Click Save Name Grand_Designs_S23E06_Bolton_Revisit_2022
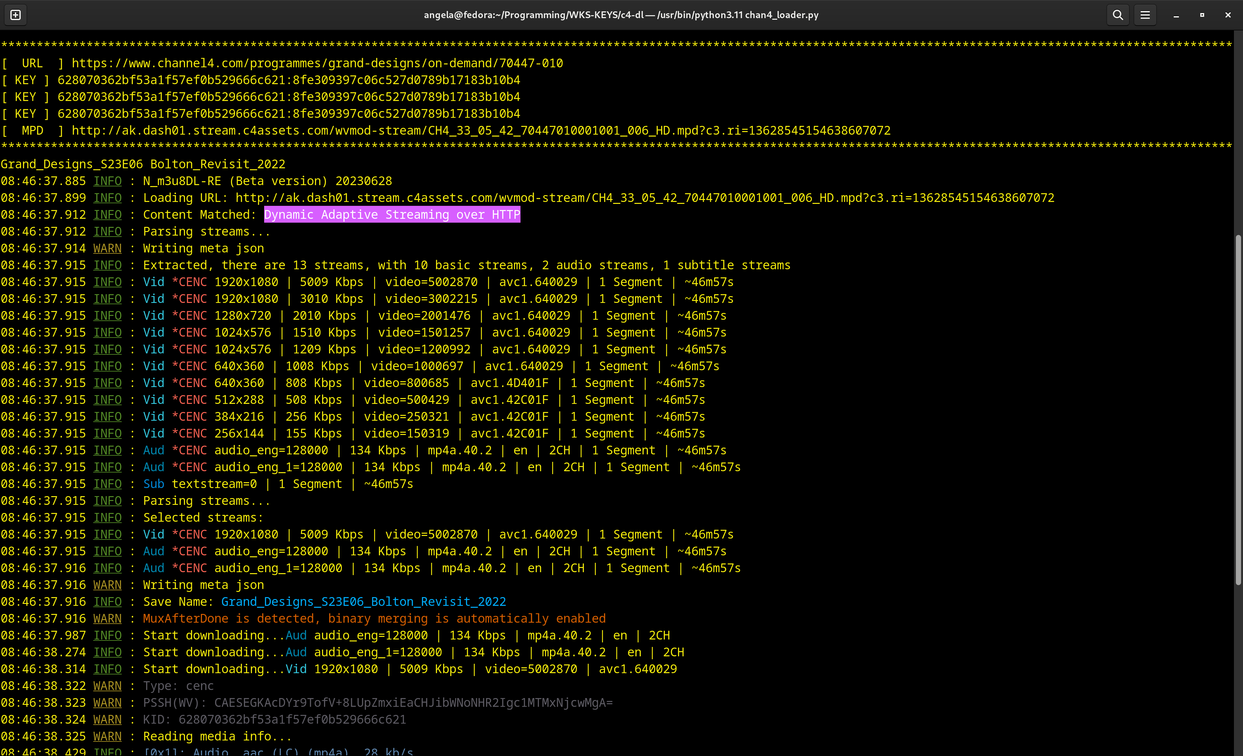Viewport: 1243px width, 756px height. 363,602
